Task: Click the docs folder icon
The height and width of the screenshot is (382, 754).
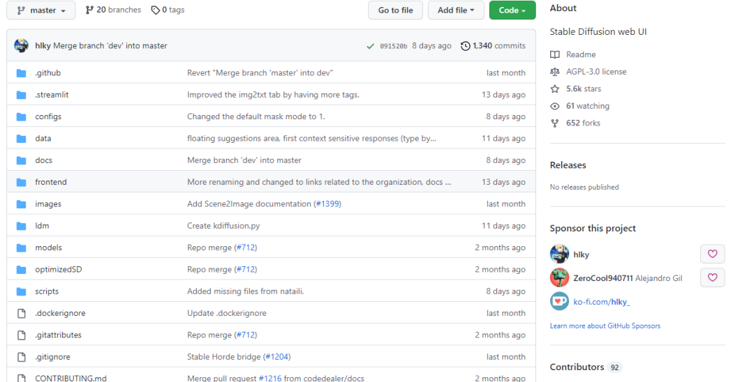Action: 21,160
